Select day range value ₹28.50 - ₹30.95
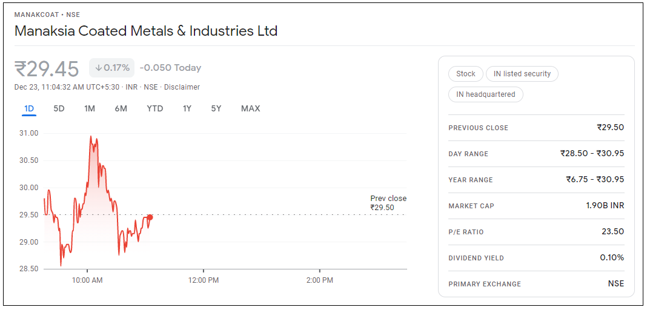 click(592, 153)
